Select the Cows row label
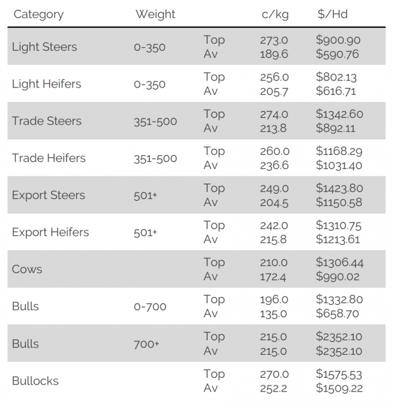 [x=27, y=269]
